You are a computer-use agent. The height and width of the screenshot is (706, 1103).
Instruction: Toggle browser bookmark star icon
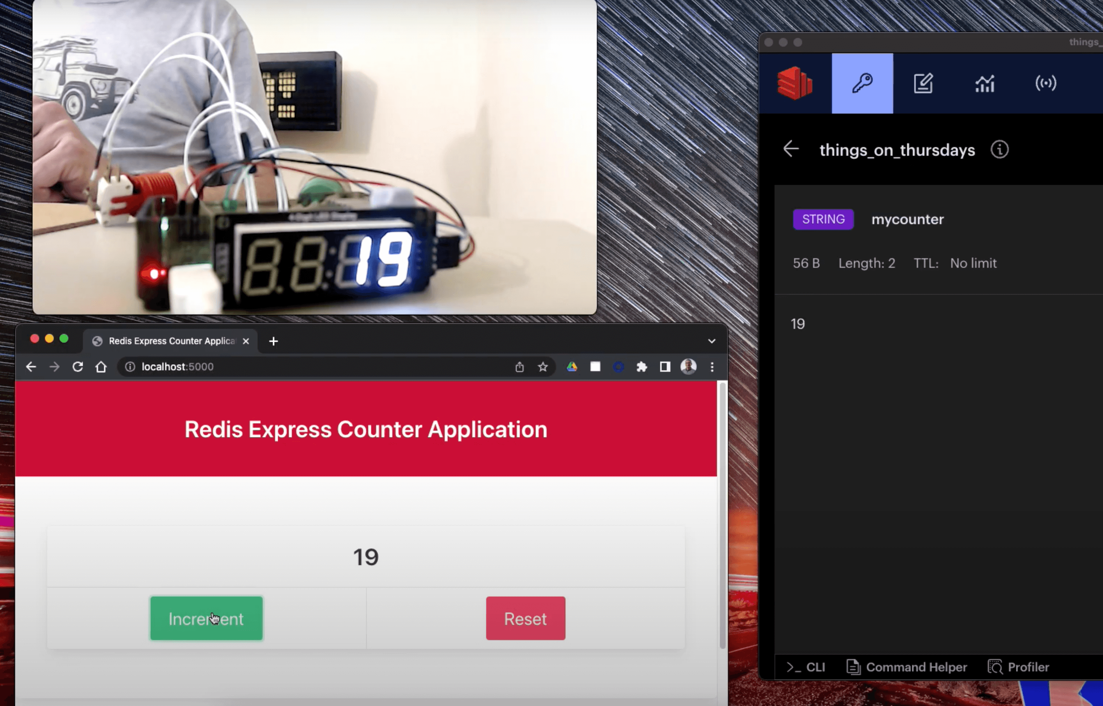pos(542,366)
